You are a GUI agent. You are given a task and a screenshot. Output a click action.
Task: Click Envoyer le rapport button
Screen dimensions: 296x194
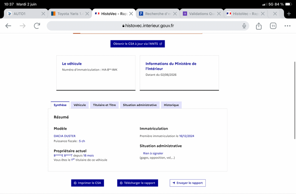coord(188,183)
